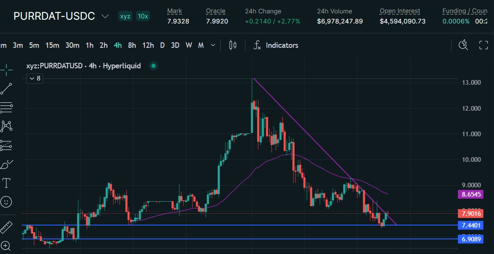Switch chart to 5m timeframe

click(x=34, y=45)
